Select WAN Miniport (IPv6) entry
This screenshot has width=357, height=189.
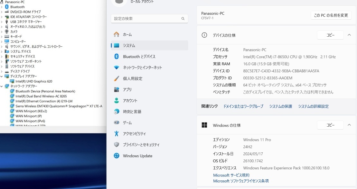point(30,121)
